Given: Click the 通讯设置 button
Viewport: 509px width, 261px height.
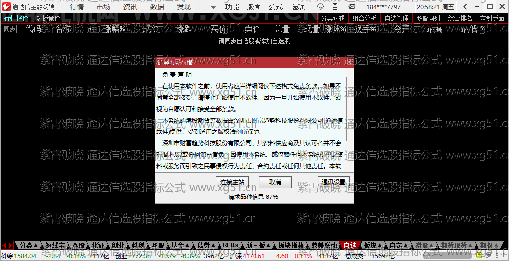Looking at the screenshot, I should [334, 182].
